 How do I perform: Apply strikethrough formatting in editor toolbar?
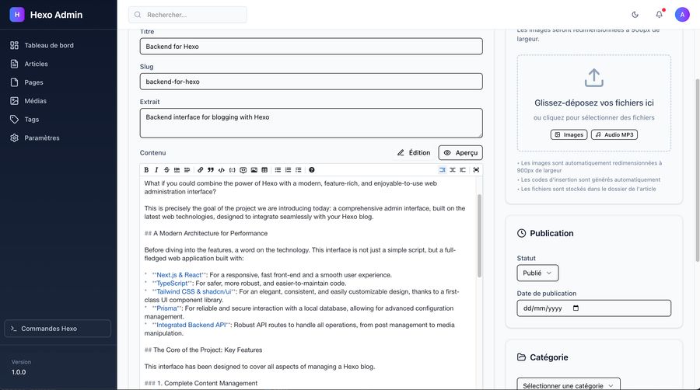pos(166,170)
